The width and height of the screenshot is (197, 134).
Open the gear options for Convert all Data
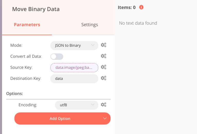click(x=103, y=56)
